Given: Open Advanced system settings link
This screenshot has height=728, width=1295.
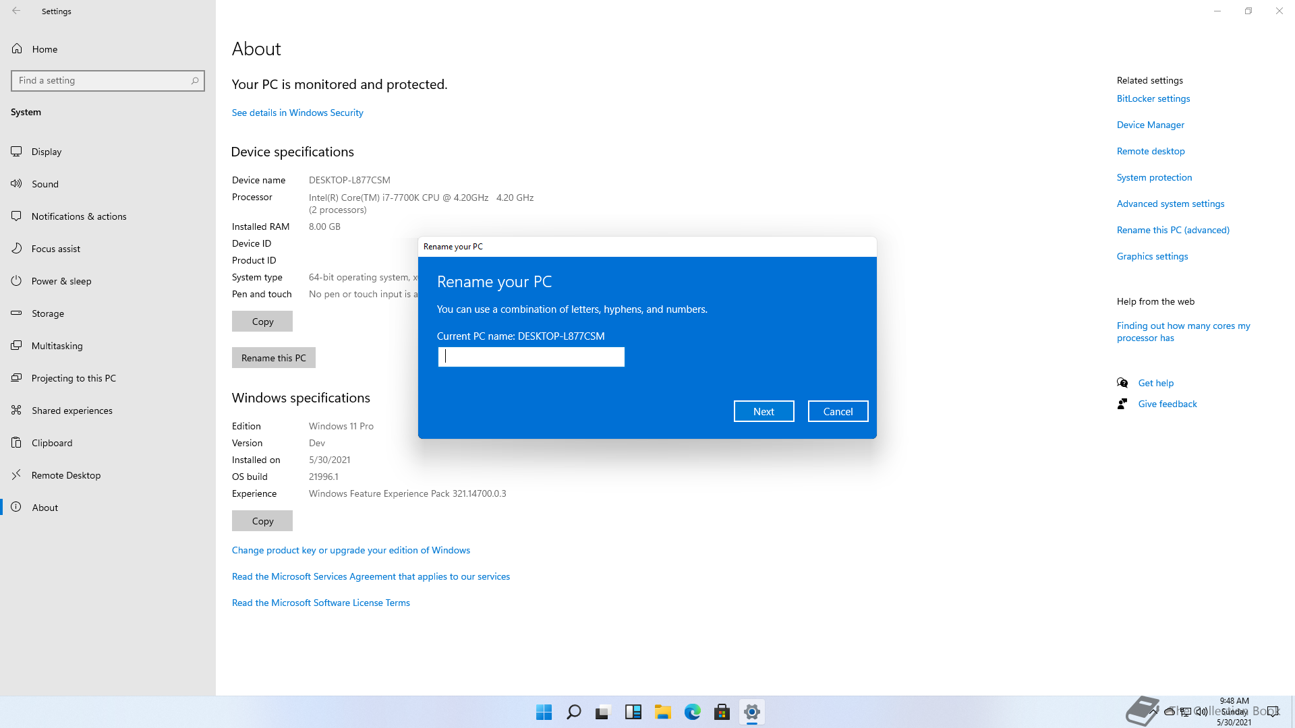Looking at the screenshot, I should (1171, 204).
